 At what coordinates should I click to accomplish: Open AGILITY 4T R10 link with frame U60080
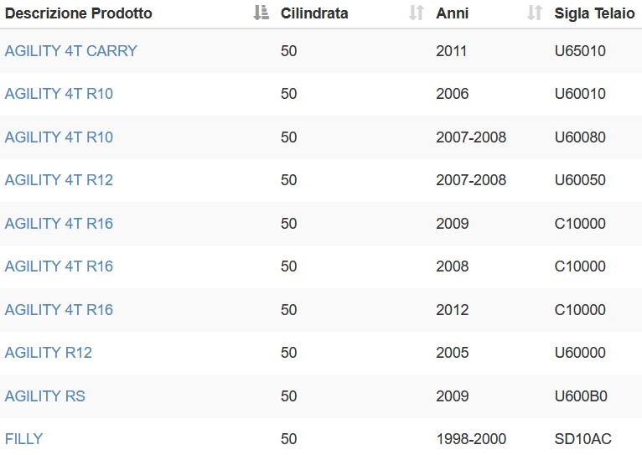(x=59, y=137)
